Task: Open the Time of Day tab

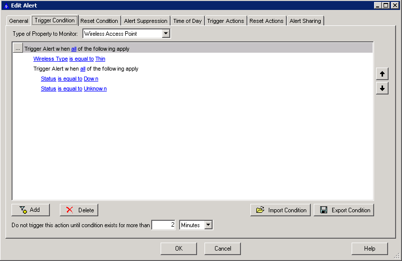Action: (x=188, y=21)
